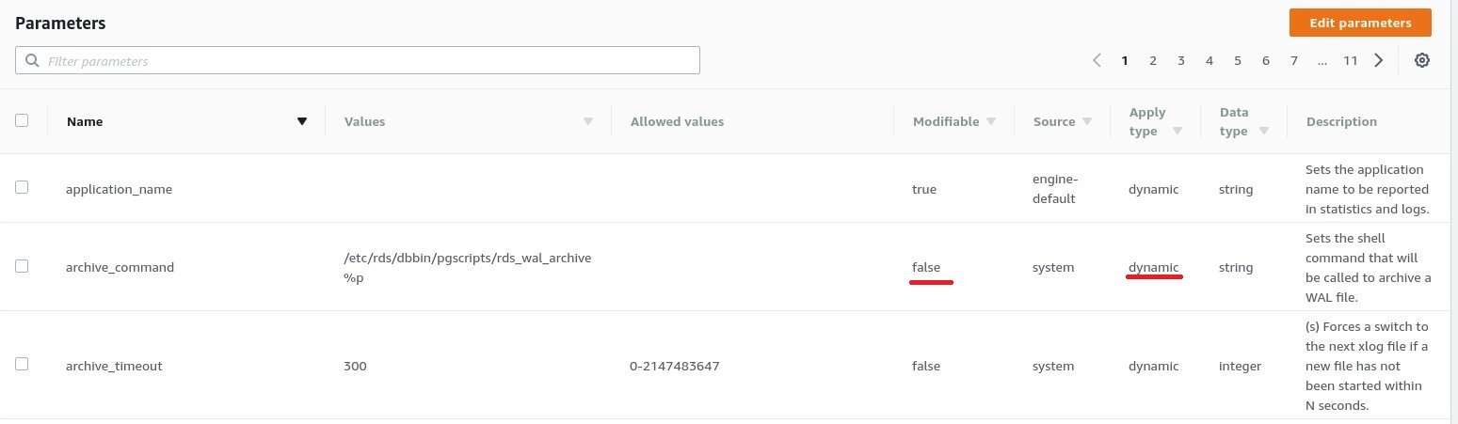Tick the application_name row checkbox
The width and height of the screenshot is (1458, 424).
[x=22, y=187]
